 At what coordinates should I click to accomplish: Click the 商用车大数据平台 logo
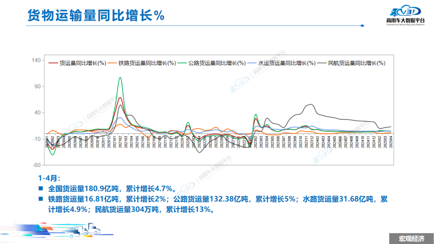click(x=405, y=15)
